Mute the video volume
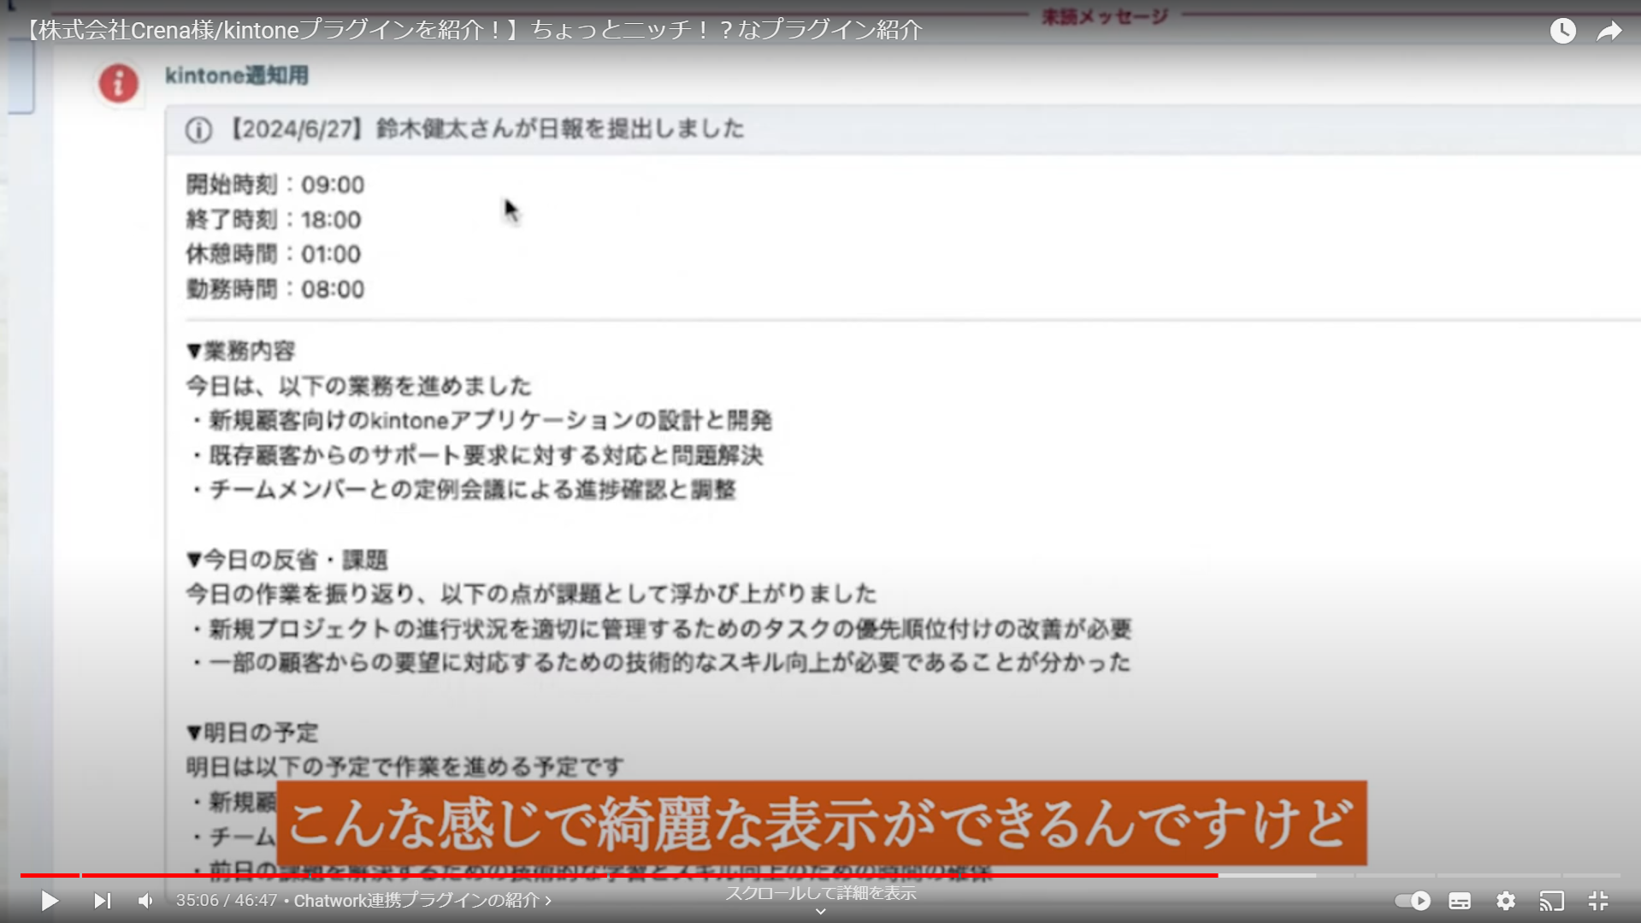The height and width of the screenshot is (923, 1641). point(146,901)
